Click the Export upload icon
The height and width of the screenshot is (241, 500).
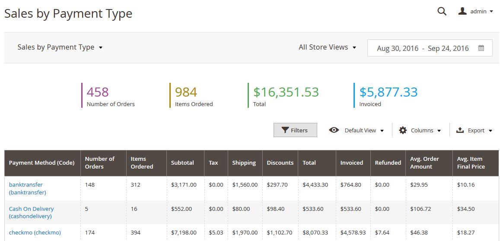click(460, 130)
